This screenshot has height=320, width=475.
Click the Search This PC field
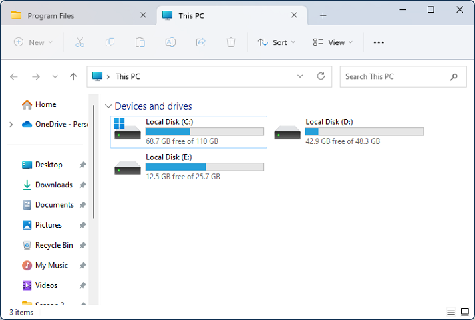point(403,77)
